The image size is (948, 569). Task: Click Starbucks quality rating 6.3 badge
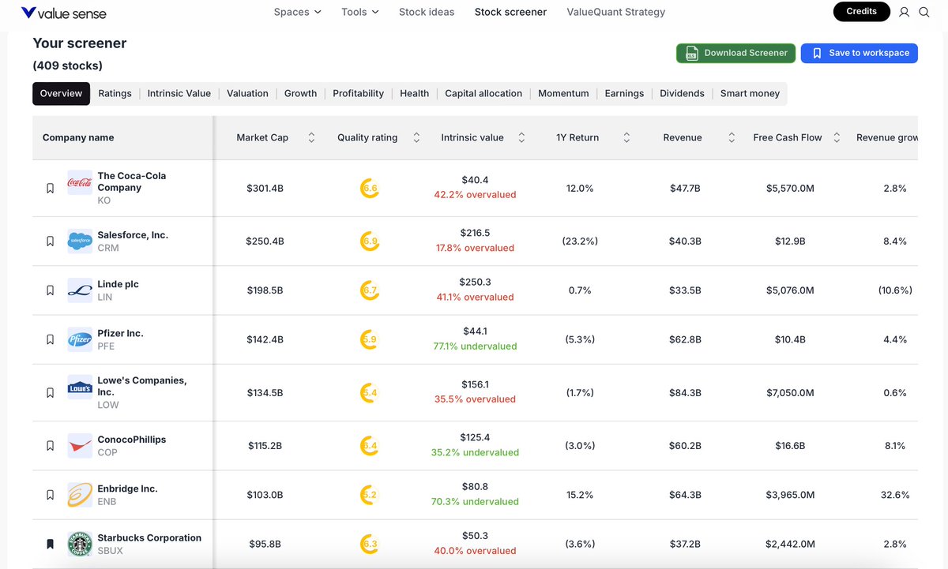[x=370, y=544]
